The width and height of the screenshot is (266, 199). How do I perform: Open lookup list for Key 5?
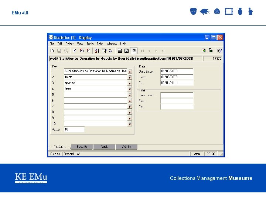[x=130, y=94]
